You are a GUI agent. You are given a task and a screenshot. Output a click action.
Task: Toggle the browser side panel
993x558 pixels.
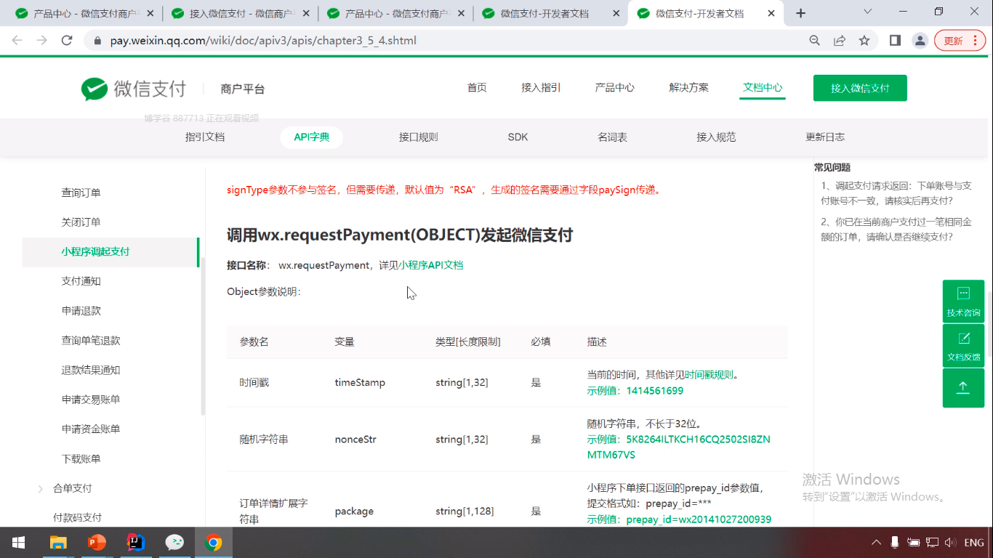(x=895, y=41)
